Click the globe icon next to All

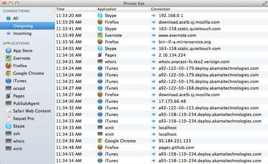[x=8, y=18]
